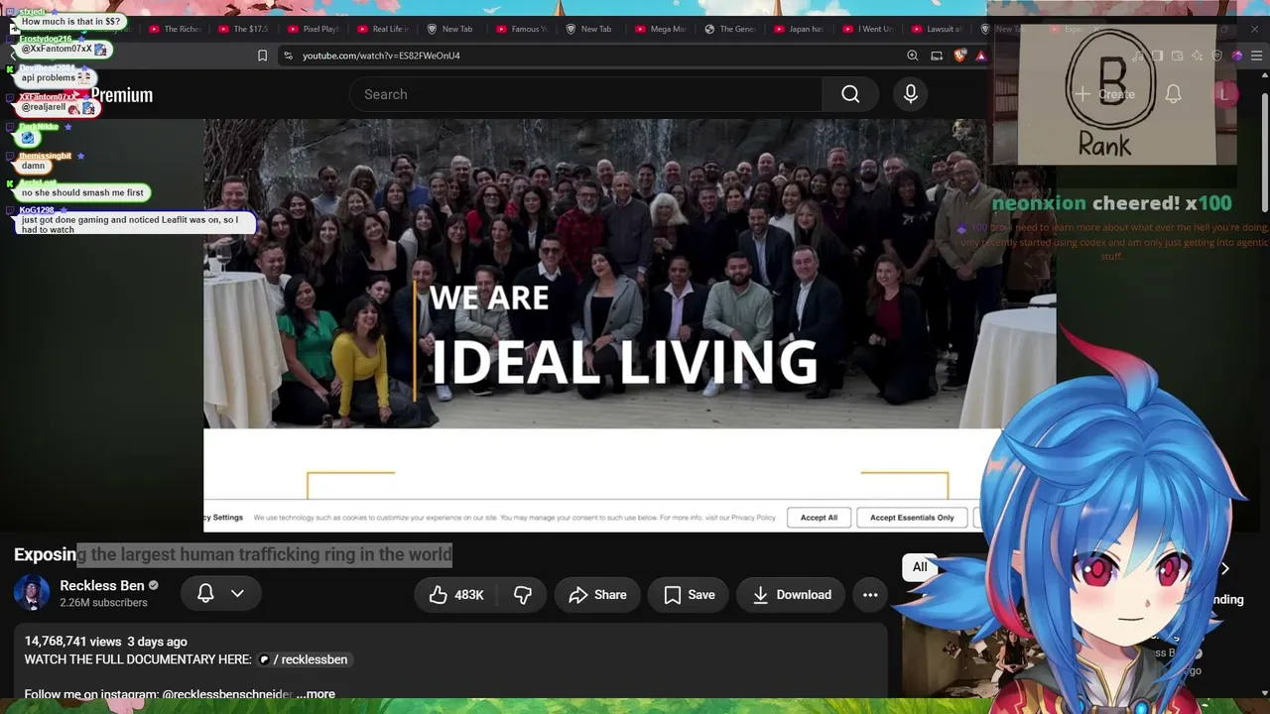
Task: Open the account avatar in YouTube header
Action: coord(1223,94)
